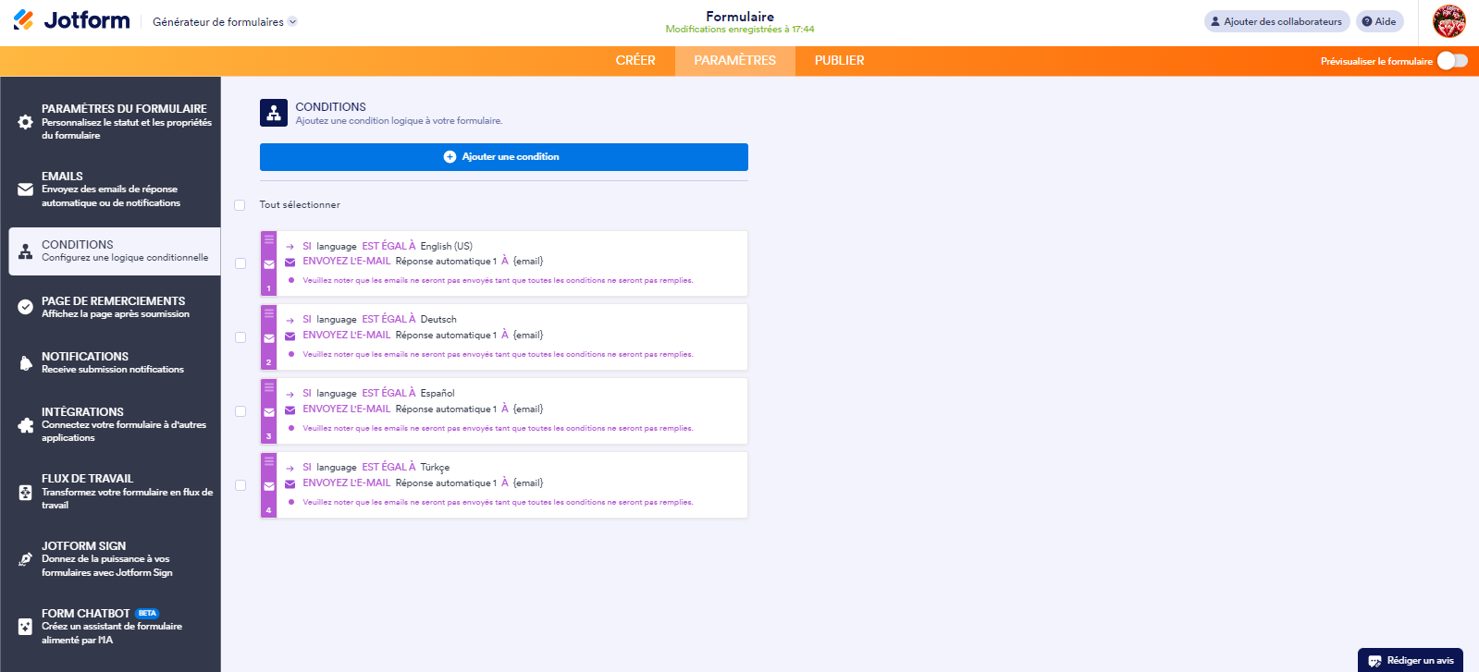Click the puzzle icon beside Intégrations
The width and height of the screenshot is (1479, 672).
click(26, 425)
